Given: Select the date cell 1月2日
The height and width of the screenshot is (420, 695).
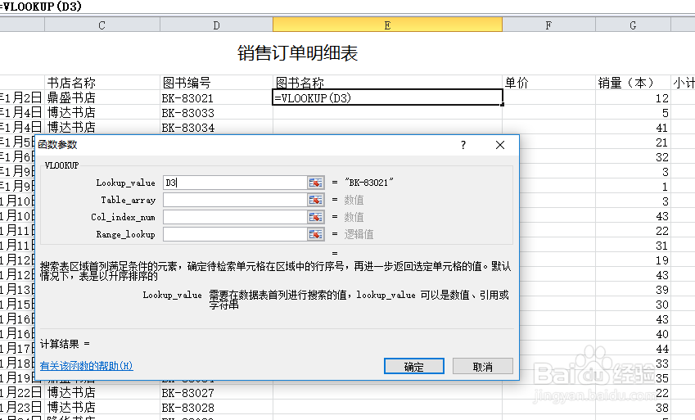Looking at the screenshot, I should click(22, 98).
